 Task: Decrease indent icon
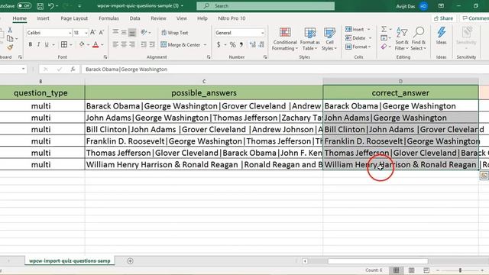pyautogui.click(x=144, y=44)
